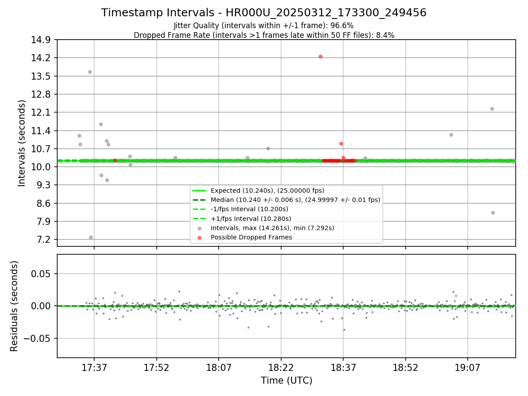
Task: Click the gray outlier point near 8.2 seconds
Action: point(493,213)
